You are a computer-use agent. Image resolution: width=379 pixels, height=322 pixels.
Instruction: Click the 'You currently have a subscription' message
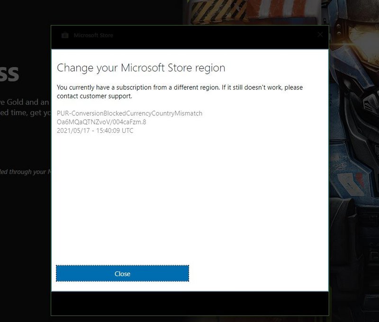pyautogui.click(x=180, y=92)
